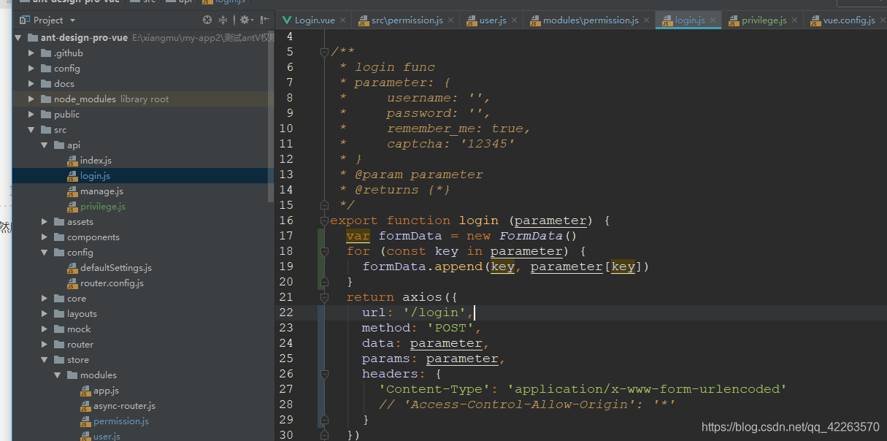887x441 pixels.
Task: Switch to the src\permission.js tab
Action: click(407, 20)
